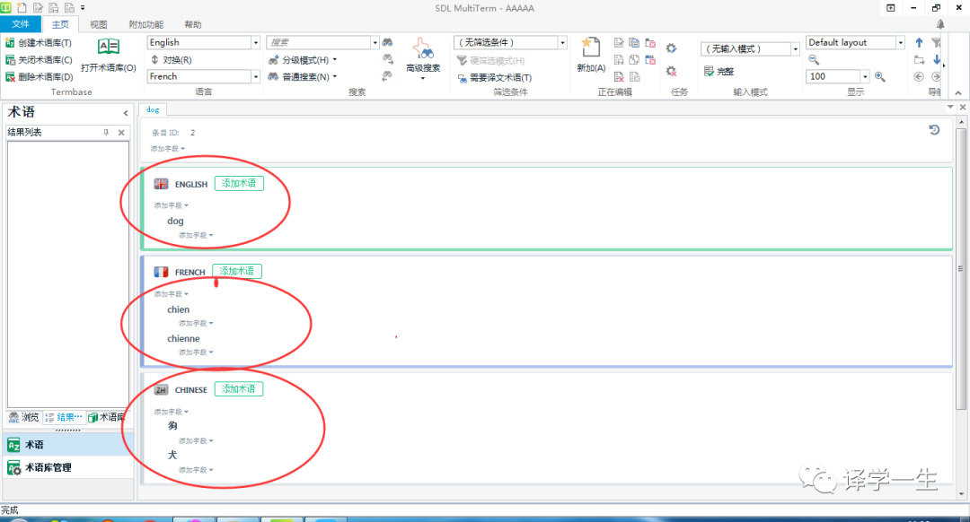Expand the 普通搜索(N) dropdown
The height and width of the screenshot is (522, 970).
[x=335, y=76]
